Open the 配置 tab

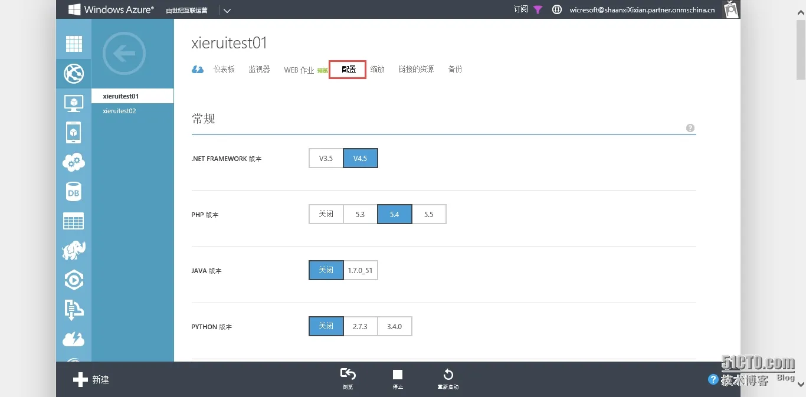click(348, 70)
